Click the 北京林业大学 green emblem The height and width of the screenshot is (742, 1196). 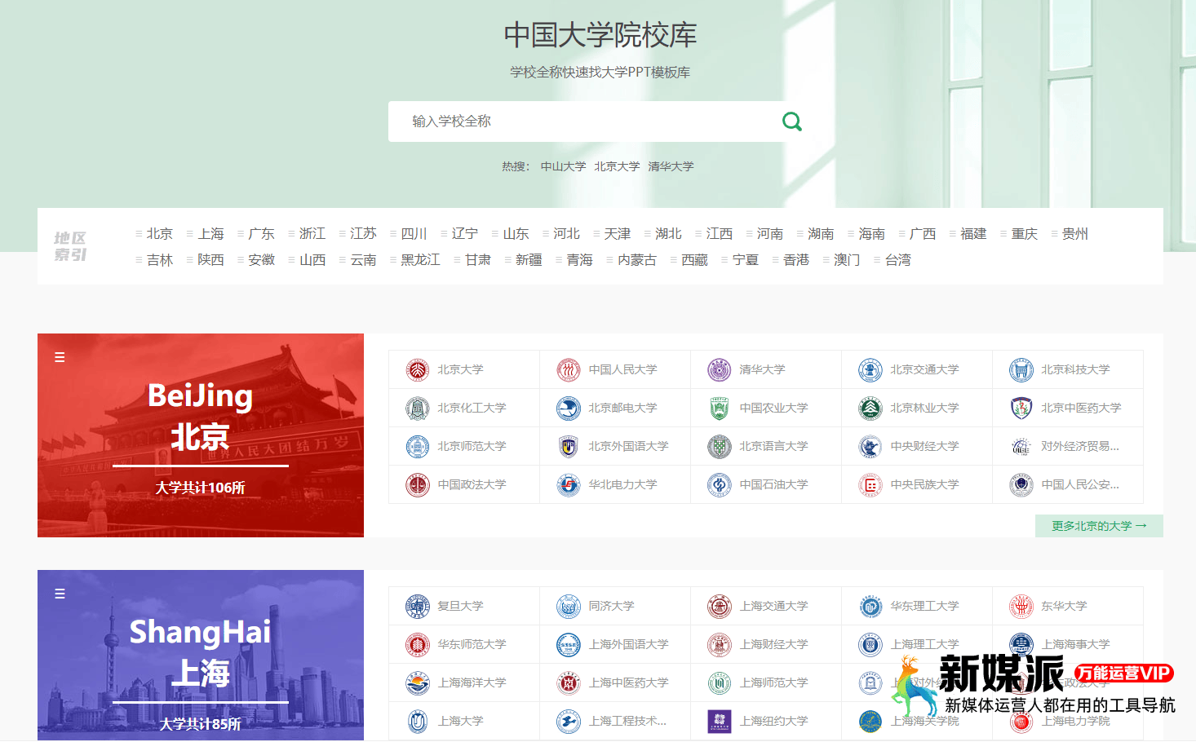[x=870, y=409]
